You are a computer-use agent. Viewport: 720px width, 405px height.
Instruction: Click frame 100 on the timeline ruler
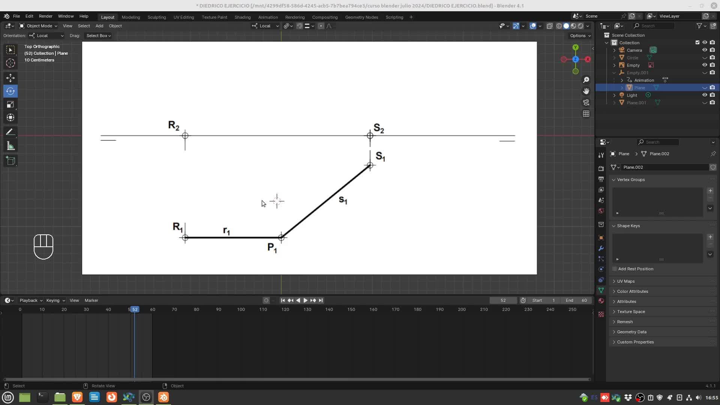coord(241,310)
